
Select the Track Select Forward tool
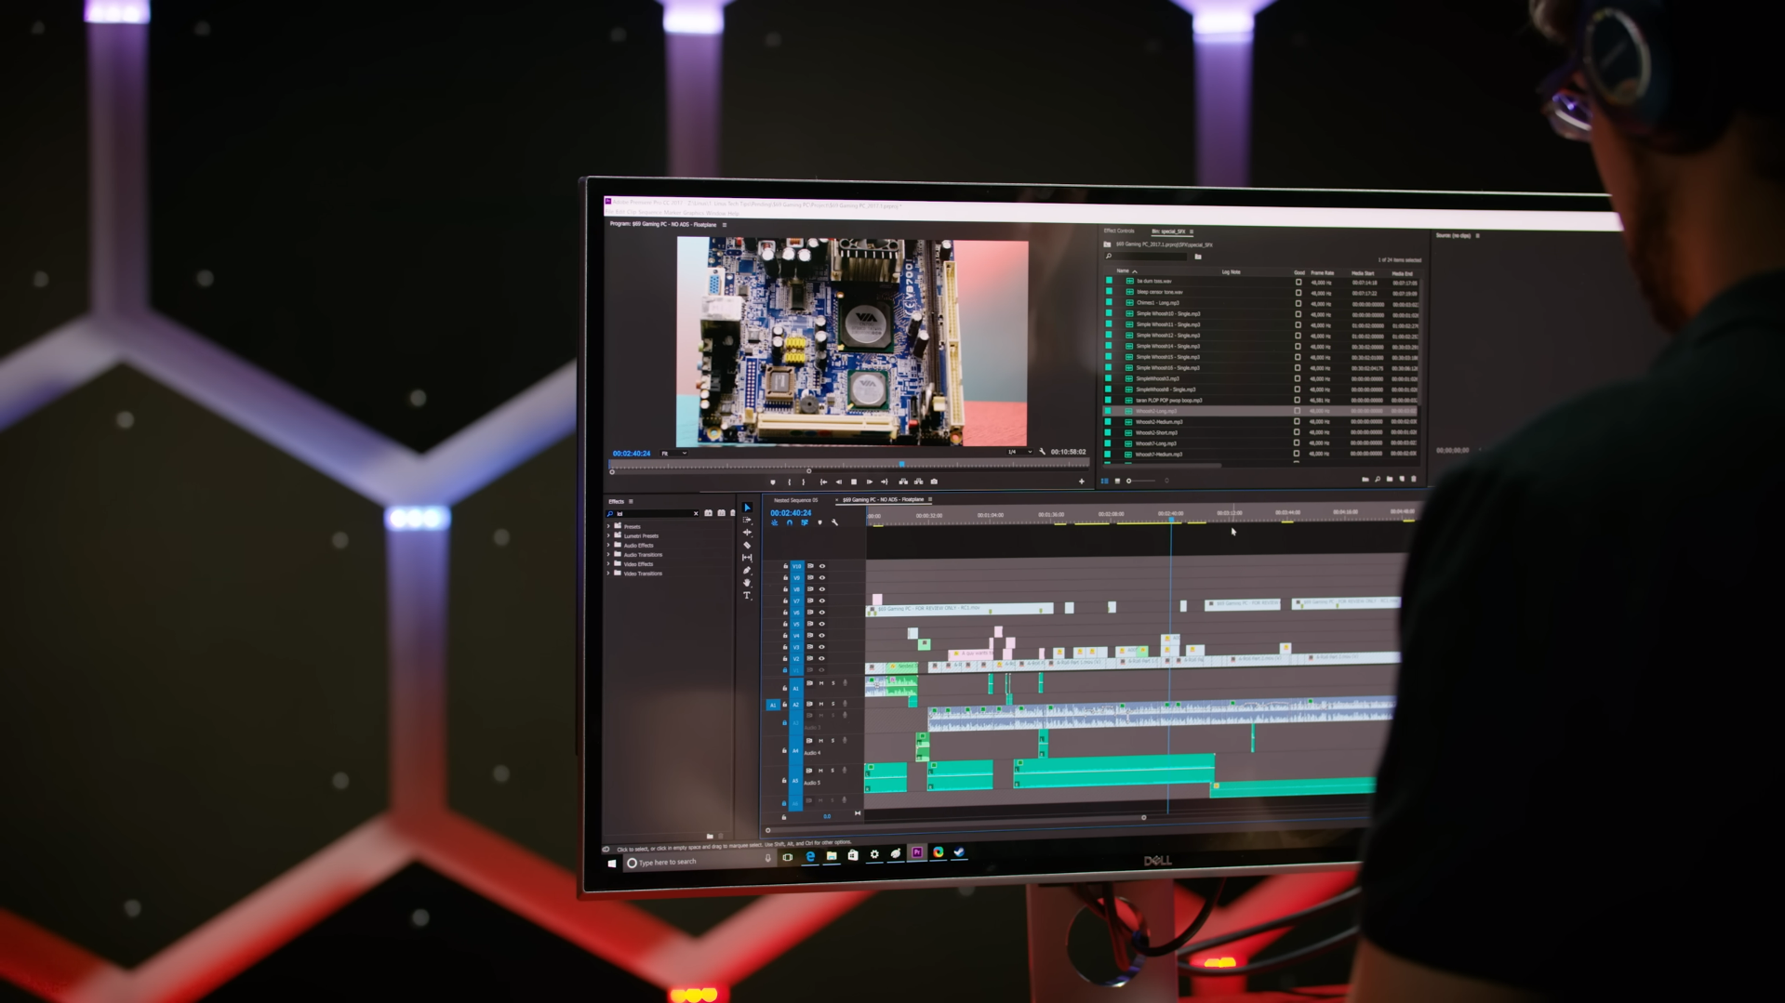pos(747,520)
